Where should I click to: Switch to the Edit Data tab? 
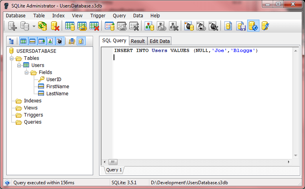[x=160, y=41]
